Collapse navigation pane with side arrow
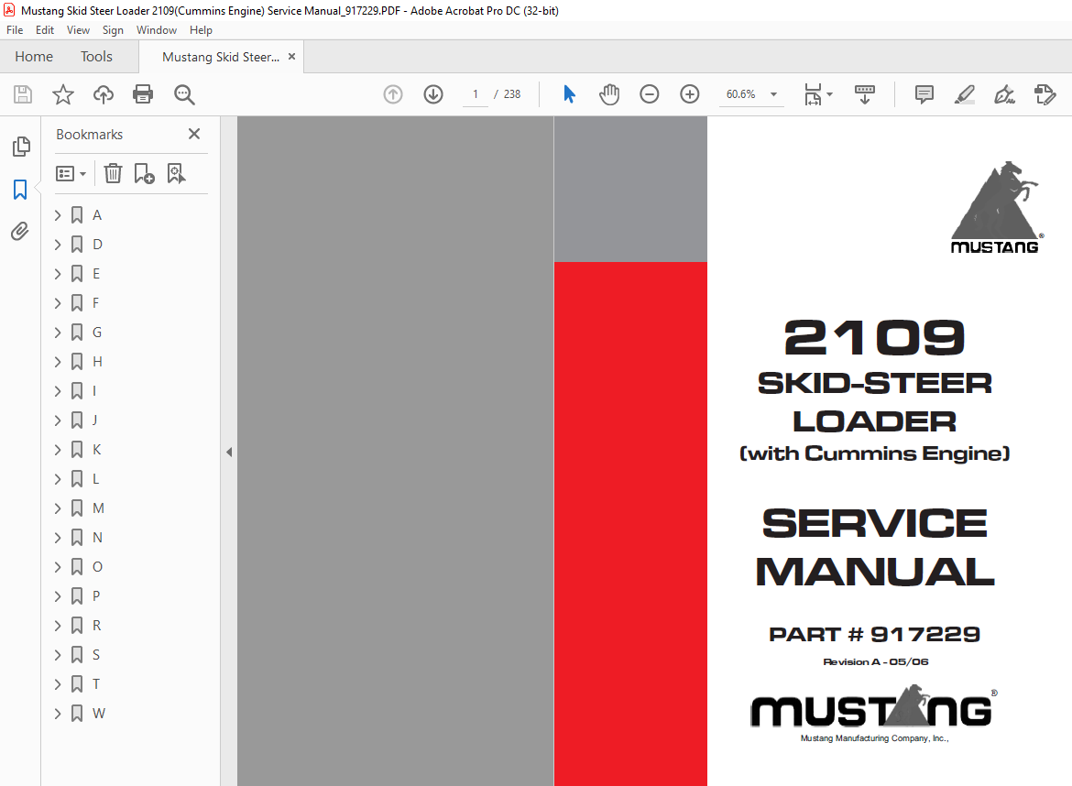This screenshot has width=1072, height=786. 229,452
